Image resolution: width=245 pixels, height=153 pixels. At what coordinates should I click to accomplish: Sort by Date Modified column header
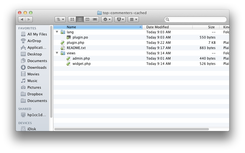click(167, 27)
